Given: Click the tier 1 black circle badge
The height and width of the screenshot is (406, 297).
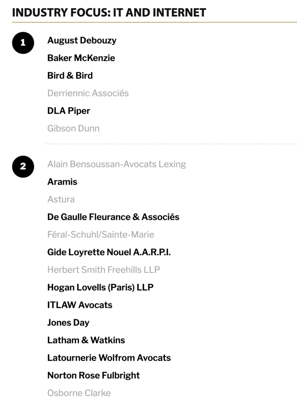Looking at the screenshot, I should click(23, 43).
